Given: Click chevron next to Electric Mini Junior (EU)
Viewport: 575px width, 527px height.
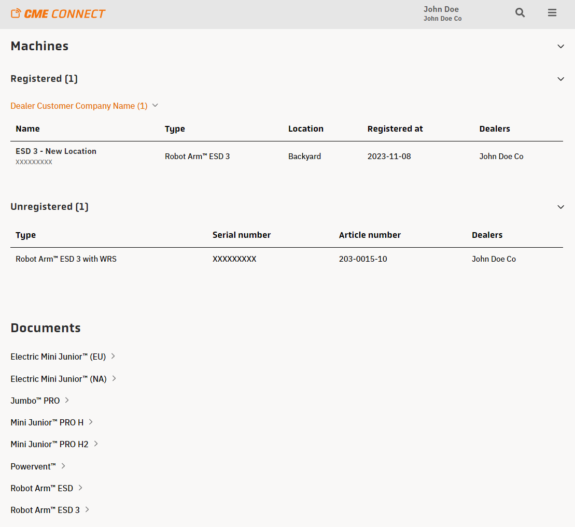Looking at the screenshot, I should [113, 356].
